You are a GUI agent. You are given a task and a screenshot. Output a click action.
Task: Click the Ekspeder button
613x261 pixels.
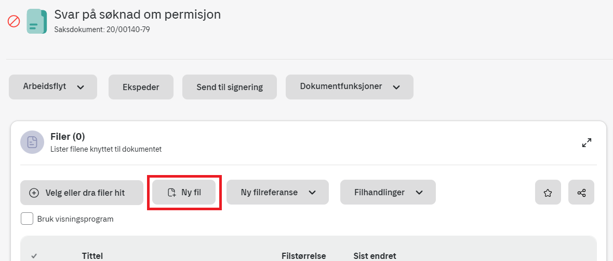141,87
